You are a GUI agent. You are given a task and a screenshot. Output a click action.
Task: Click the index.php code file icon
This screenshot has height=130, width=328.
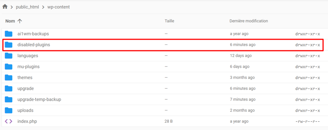click(9, 121)
